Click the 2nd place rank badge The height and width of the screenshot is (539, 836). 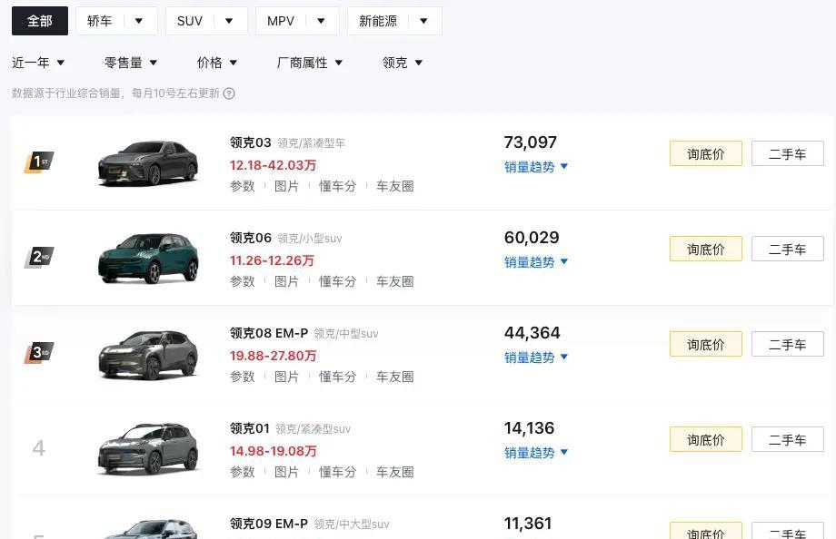[39, 258]
